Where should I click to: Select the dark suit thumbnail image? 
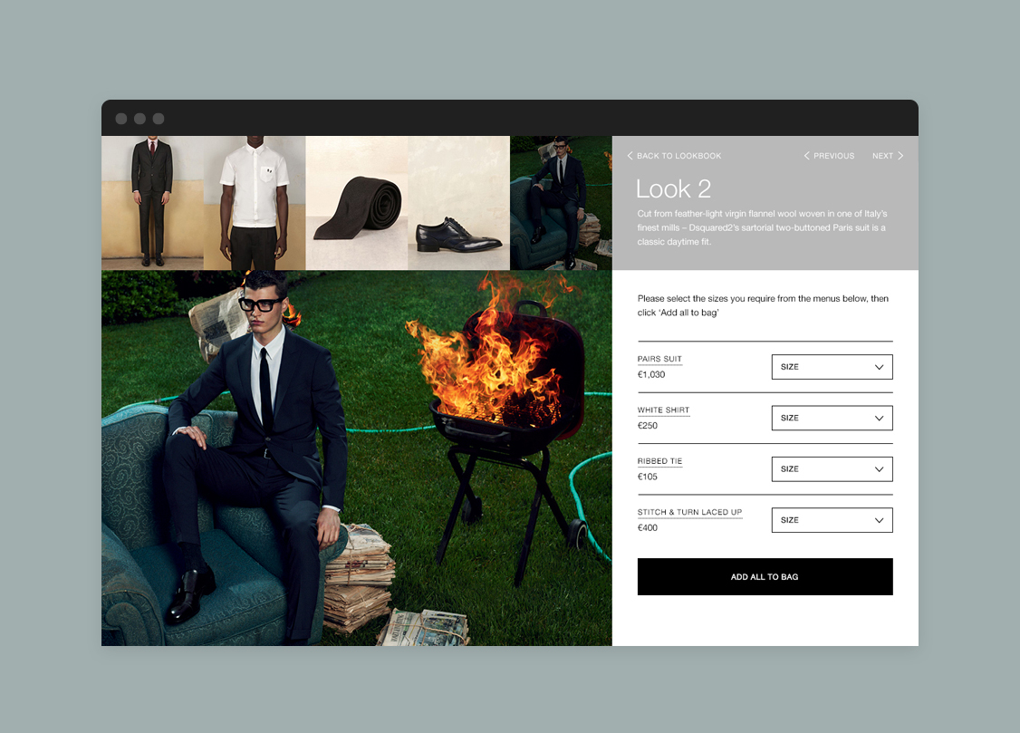[152, 203]
